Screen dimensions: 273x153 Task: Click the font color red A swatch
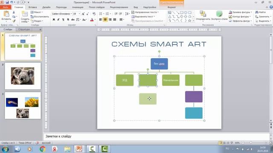click(x=92, y=20)
